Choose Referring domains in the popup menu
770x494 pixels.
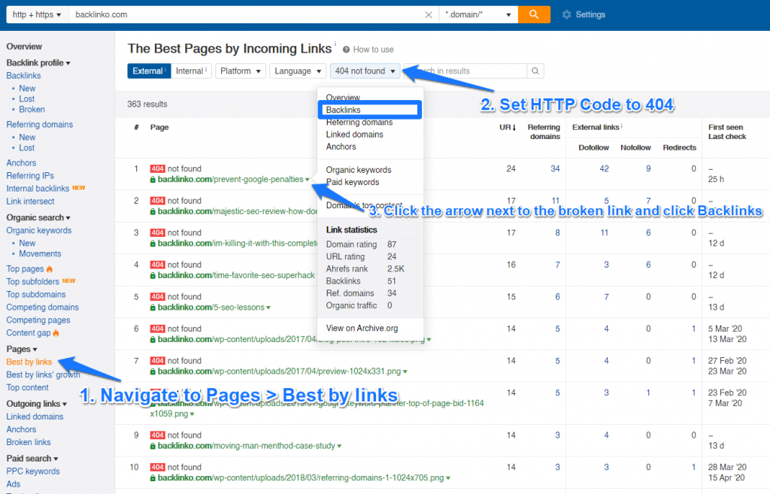[x=359, y=123]
